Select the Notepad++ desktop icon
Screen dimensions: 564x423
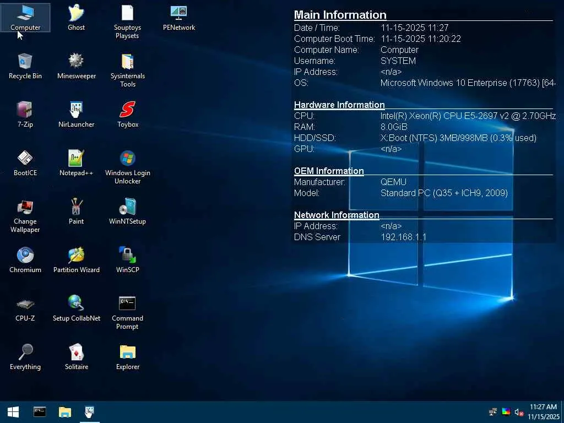(76, 163)
